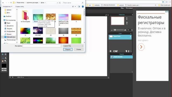Close the Navigator panel
This screenshot has width=172, height=97.
132,15
